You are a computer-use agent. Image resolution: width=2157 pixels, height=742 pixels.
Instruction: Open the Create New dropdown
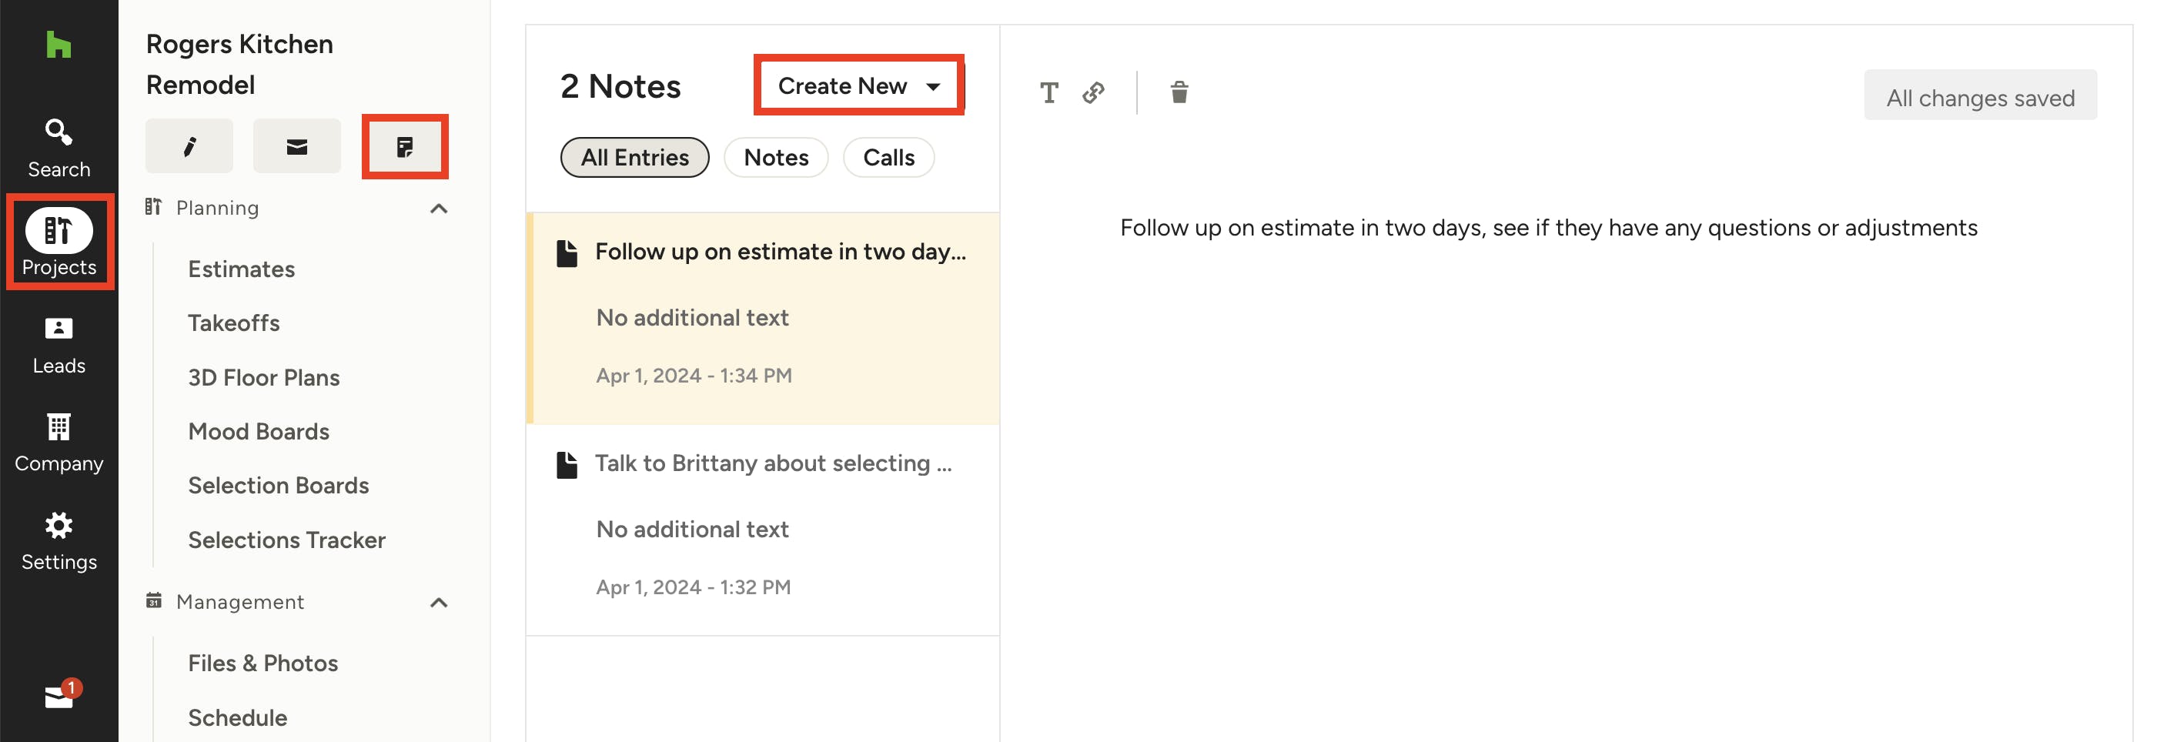pos(858,85)
